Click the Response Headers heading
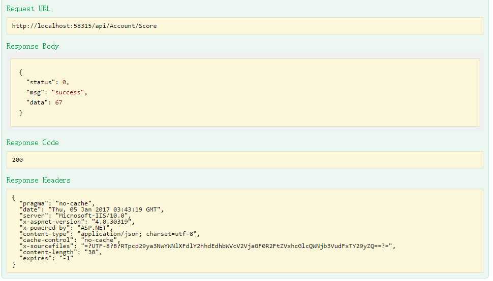493x281 pixels. [x=38, y=181]
